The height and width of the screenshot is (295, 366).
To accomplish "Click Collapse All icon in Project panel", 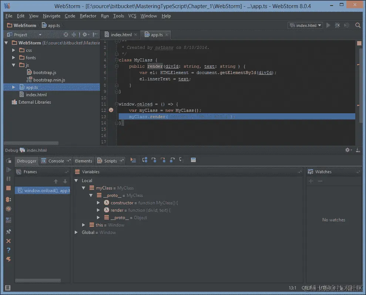I will pos(74,34).
